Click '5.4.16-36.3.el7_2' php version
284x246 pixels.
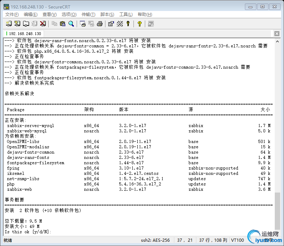click(x=140, y=184)
